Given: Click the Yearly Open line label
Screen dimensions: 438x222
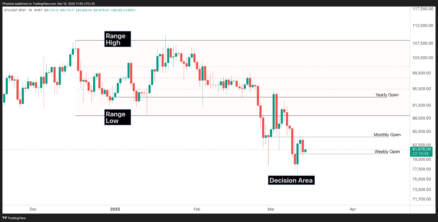Looking at the screenshot, I should (387, 95).
